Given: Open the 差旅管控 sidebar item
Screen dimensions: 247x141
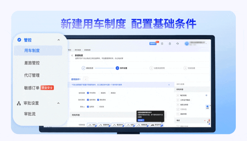Looking at the screenshot, I should tap(32, 63).
